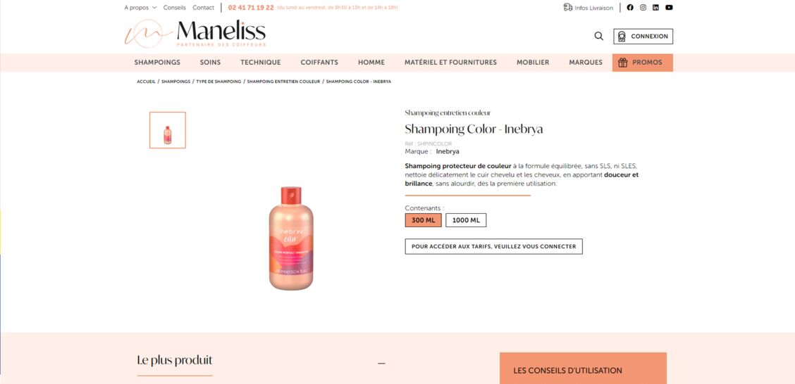This screenshot has height=384, width=795.
Task: Click the Shampoing Entretien Couleur breadcrumb
Action: tap(283, 82)
